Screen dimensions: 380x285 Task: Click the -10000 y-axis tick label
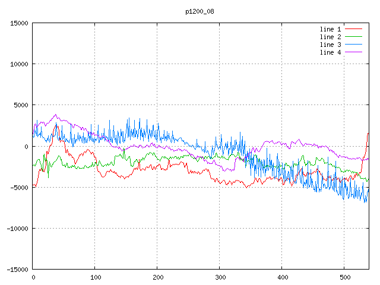click(x=17, y=228)
